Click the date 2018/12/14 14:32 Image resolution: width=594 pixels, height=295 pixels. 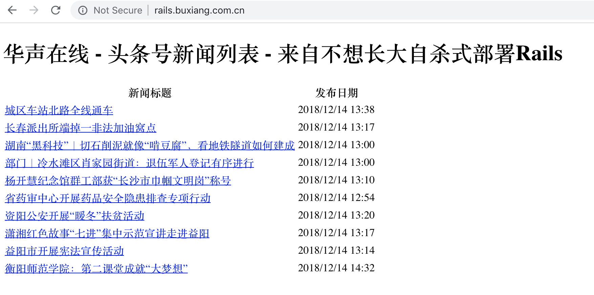pos(336,268)
